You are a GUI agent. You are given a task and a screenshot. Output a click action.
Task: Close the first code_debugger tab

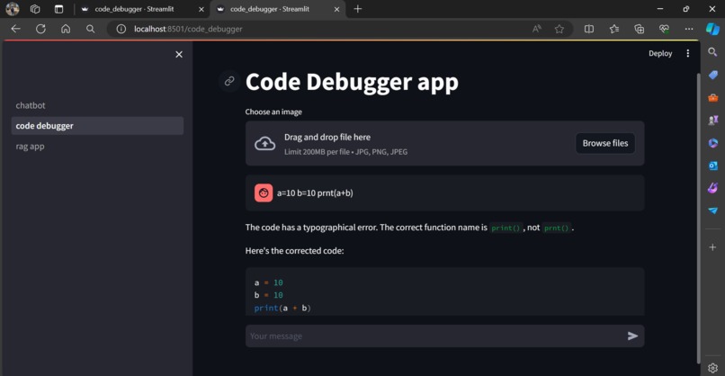[x=201, y=9]
